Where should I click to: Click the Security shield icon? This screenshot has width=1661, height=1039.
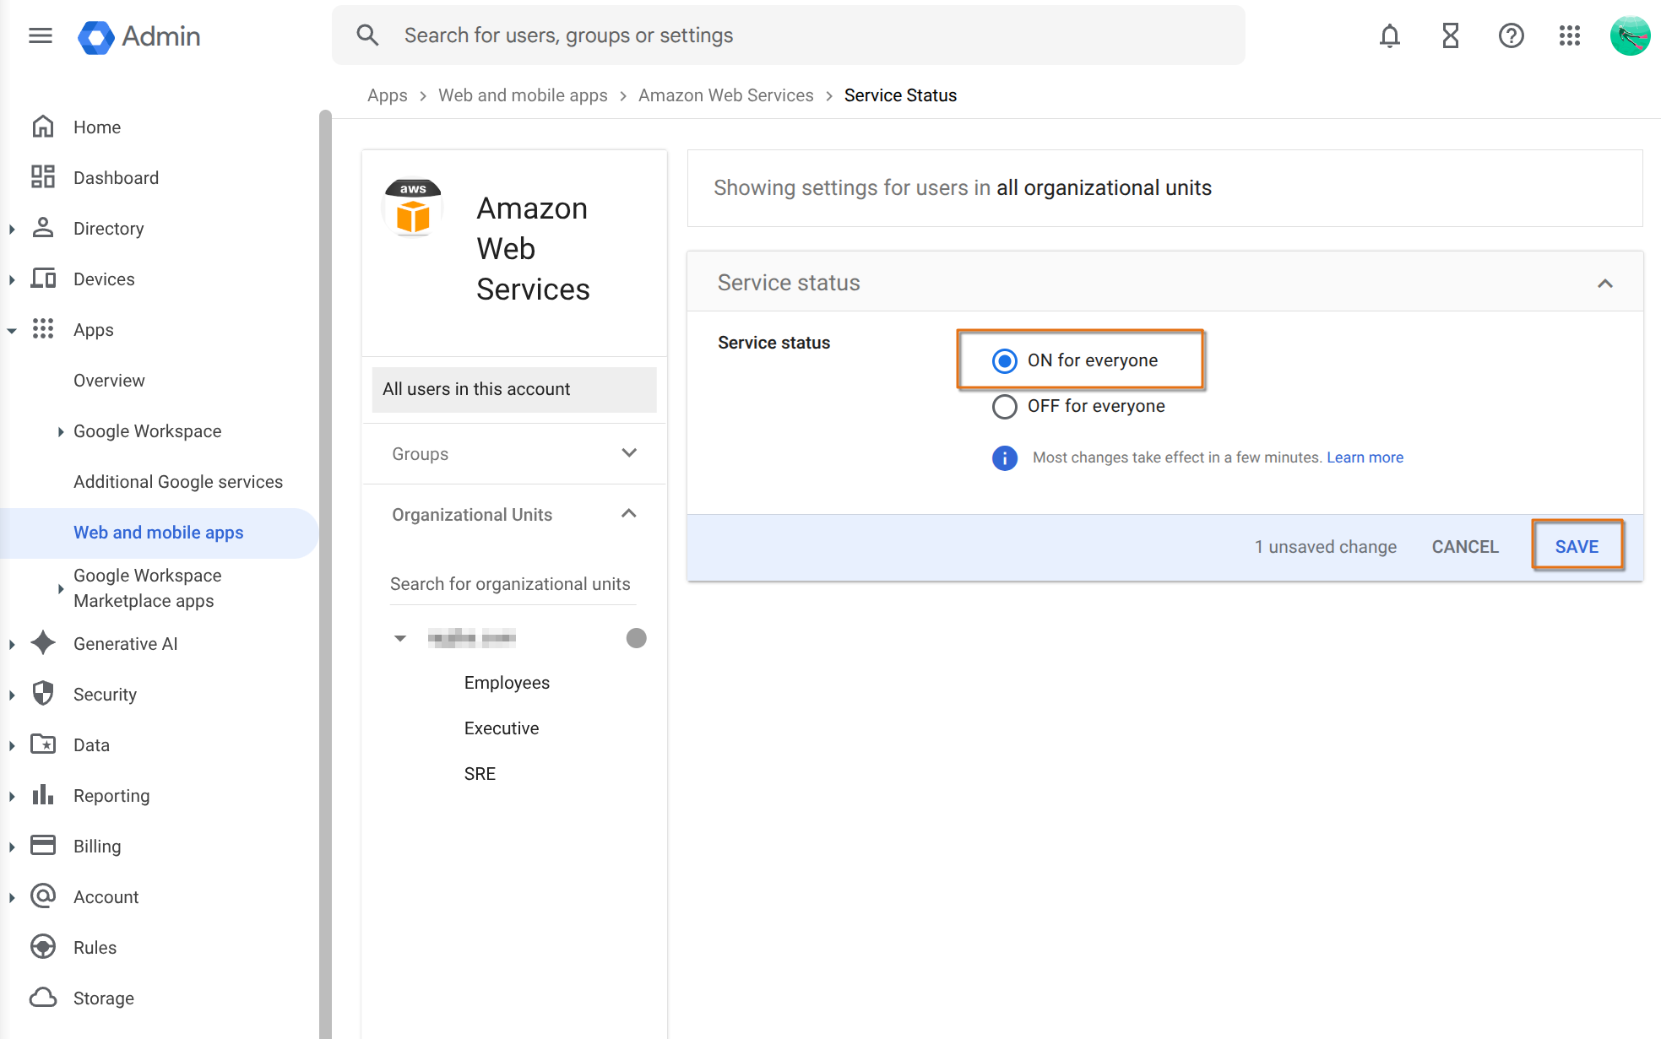click(43, 694)
